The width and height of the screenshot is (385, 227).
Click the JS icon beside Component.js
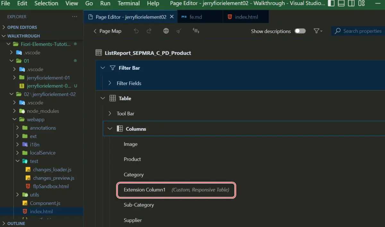(x=25, y=203)
